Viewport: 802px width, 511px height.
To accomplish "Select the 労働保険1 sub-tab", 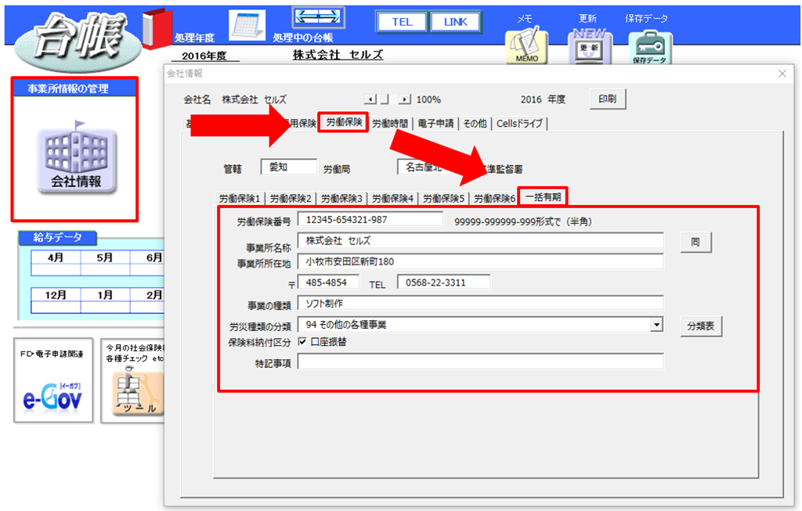I will pyautogui.click(x=240, y=199).
